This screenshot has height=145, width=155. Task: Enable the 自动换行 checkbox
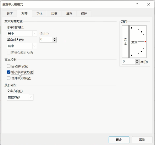click(x=9, y=66)
